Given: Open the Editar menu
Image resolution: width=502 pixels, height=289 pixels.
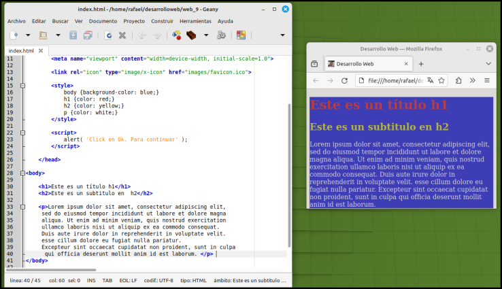Looking at the screenshot, I should 39,21.
